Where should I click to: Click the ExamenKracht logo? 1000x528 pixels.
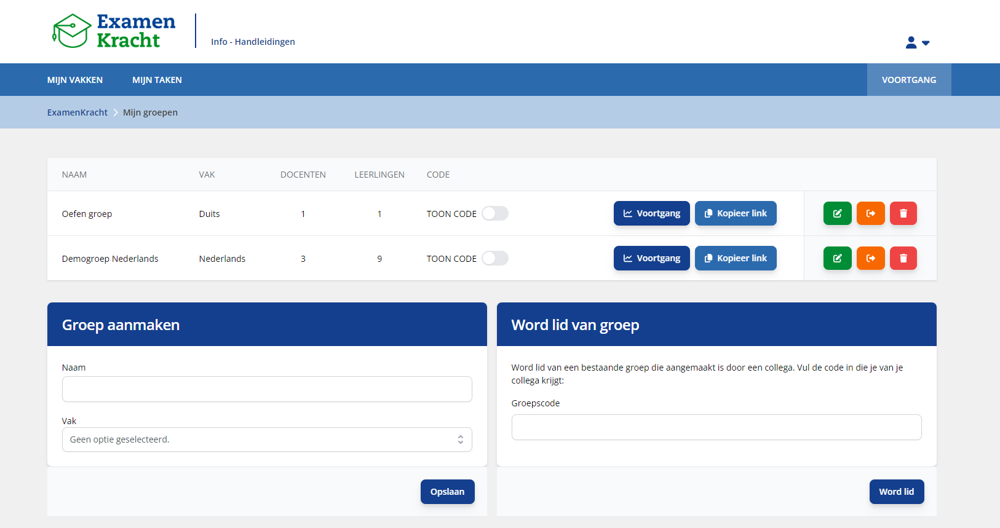point(114,31)
